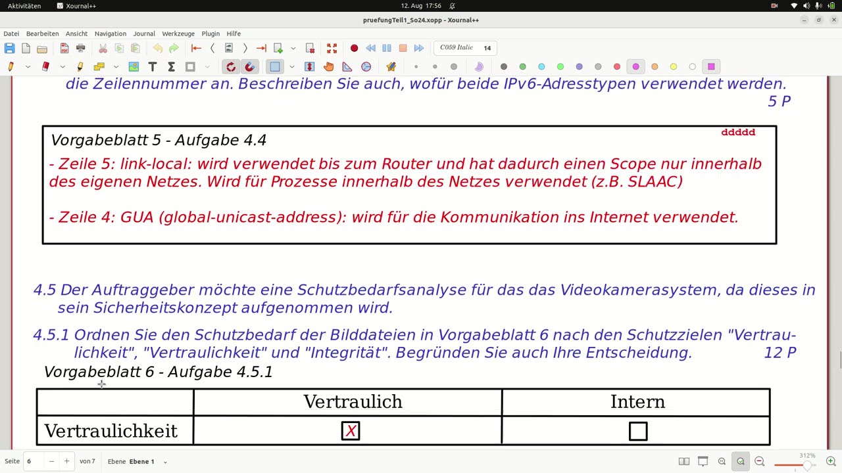The image size is (842, 473).
Task: Toggle grid snapping magnet button
Action: pyautogui.click(x=250, y=66)
